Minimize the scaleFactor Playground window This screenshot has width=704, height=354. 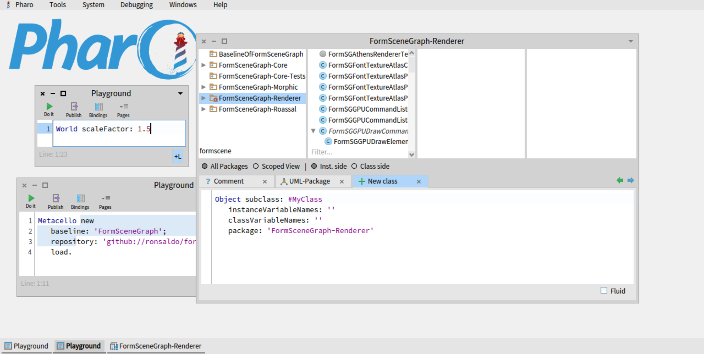click(53, 94)
